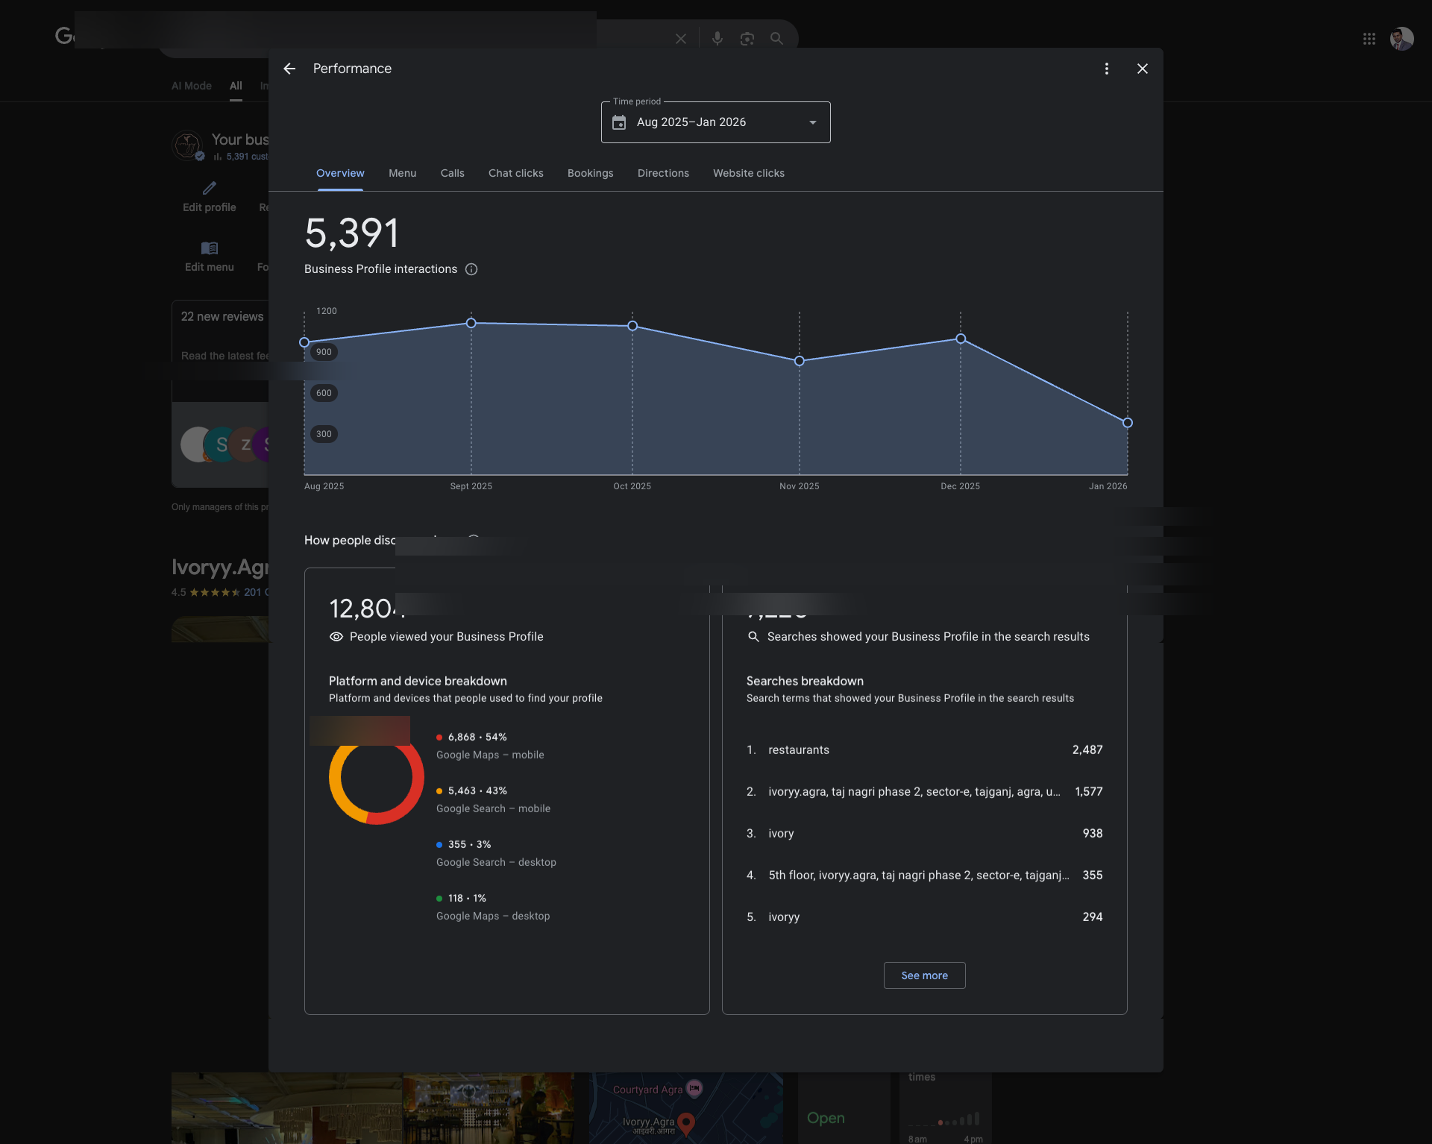This screenshot has width=1432, height=1144.
Task: Click the orange dot for Google Search mobile
Action: point(439,791)
